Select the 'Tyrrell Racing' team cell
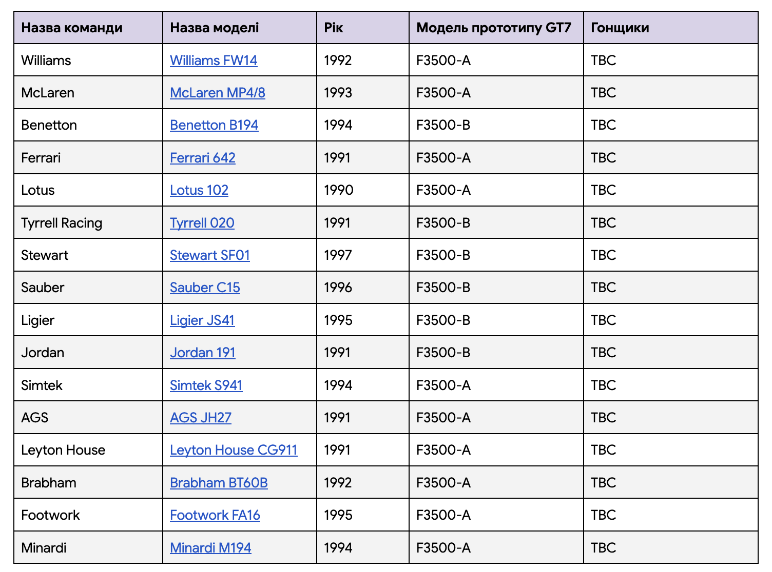This screenshot has width=772, height=572. pyautogui.click(x=88, y=223)
